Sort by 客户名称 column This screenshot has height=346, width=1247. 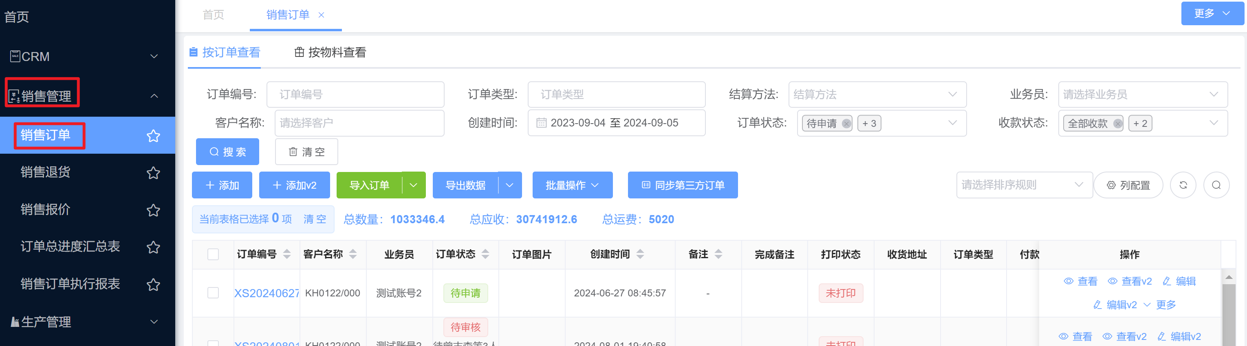click(x=353, y=254)
